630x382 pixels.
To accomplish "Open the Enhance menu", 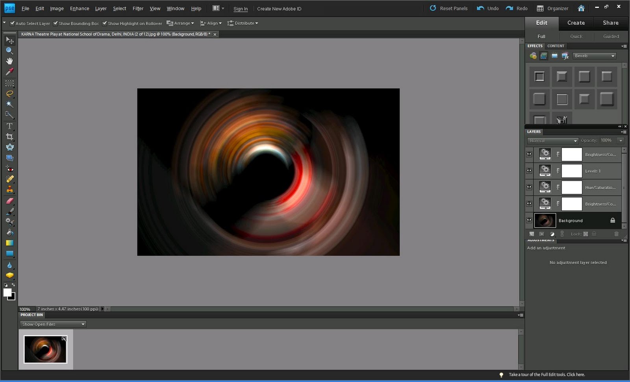I will pos(79,8).
